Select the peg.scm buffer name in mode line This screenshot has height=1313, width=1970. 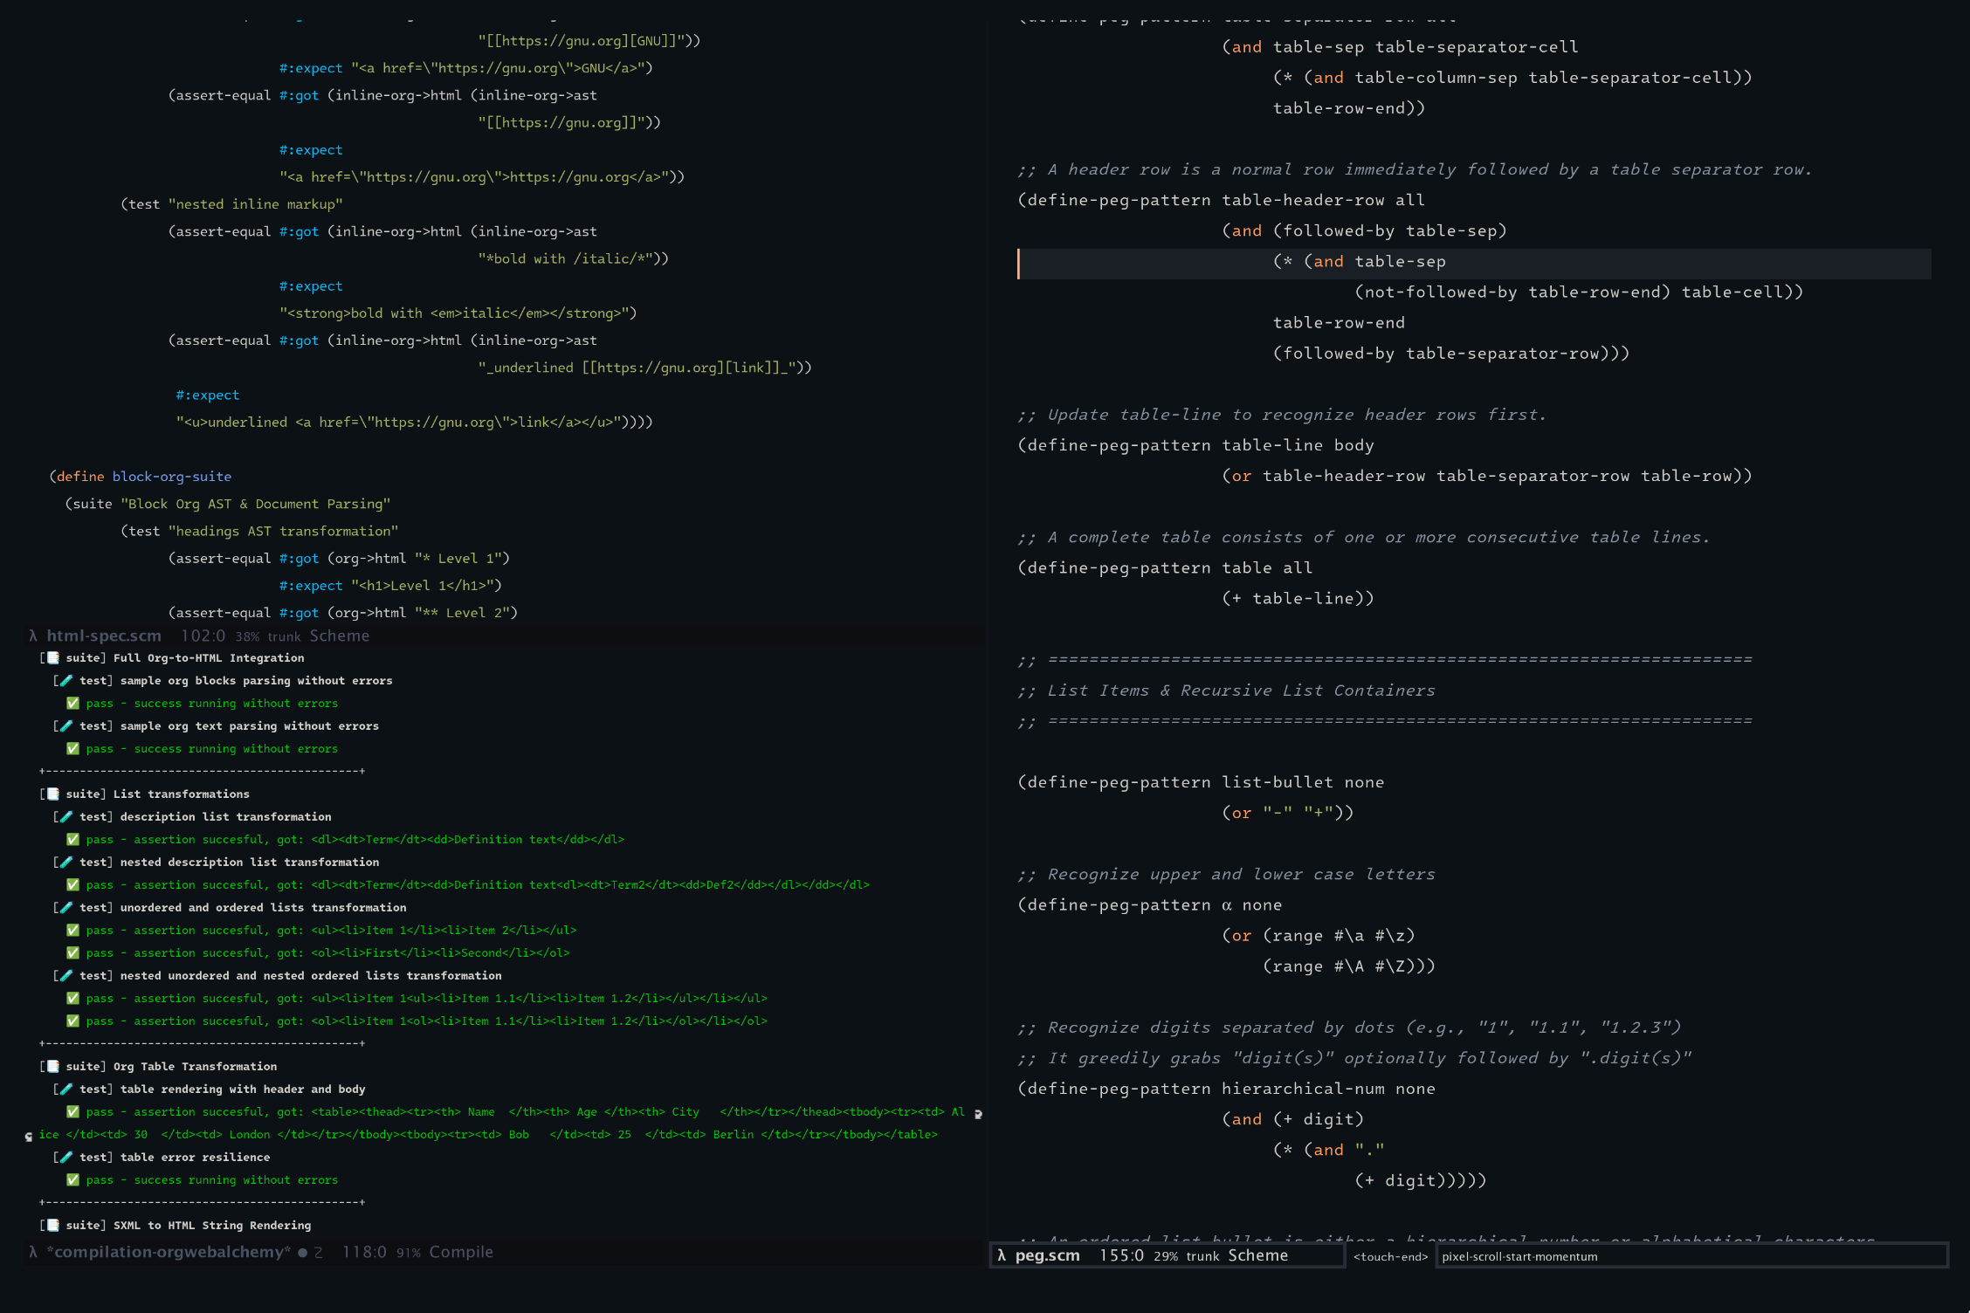[x=1047, y=1255]
